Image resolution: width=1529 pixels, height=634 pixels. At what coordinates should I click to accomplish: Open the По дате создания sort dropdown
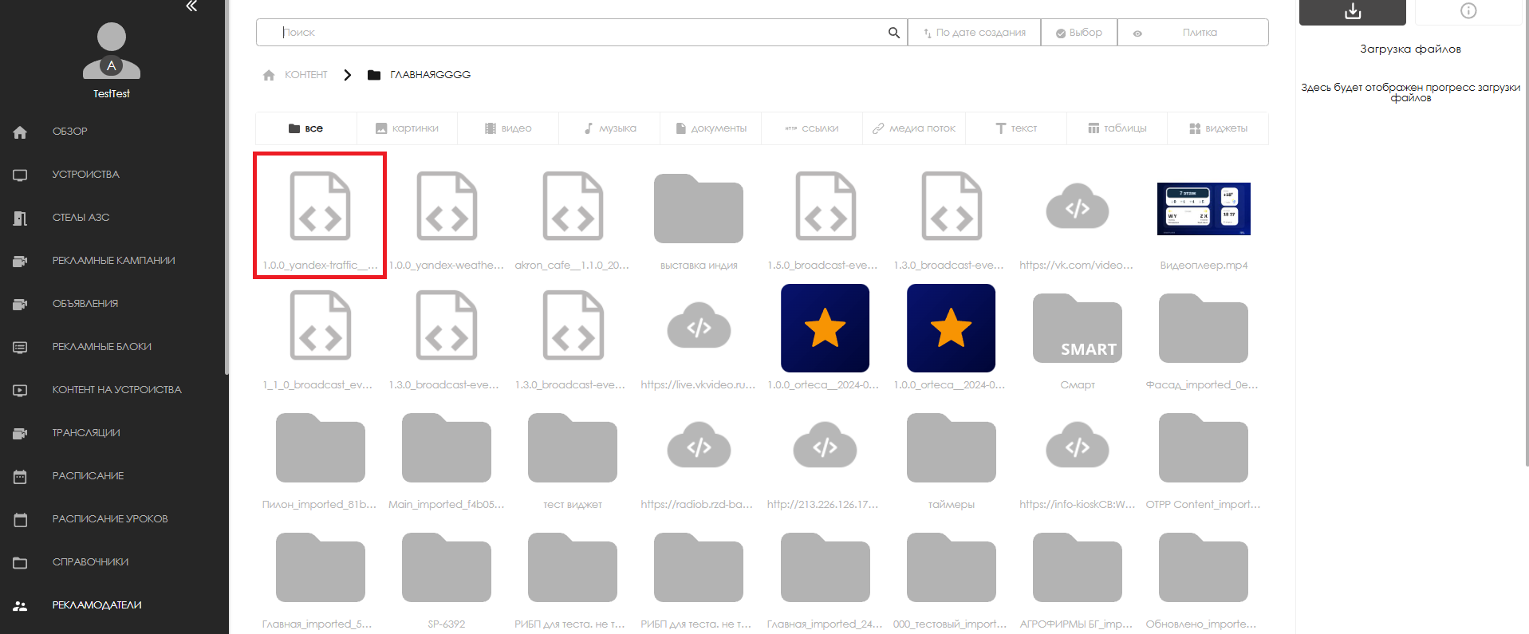click(x=974, y=33)
